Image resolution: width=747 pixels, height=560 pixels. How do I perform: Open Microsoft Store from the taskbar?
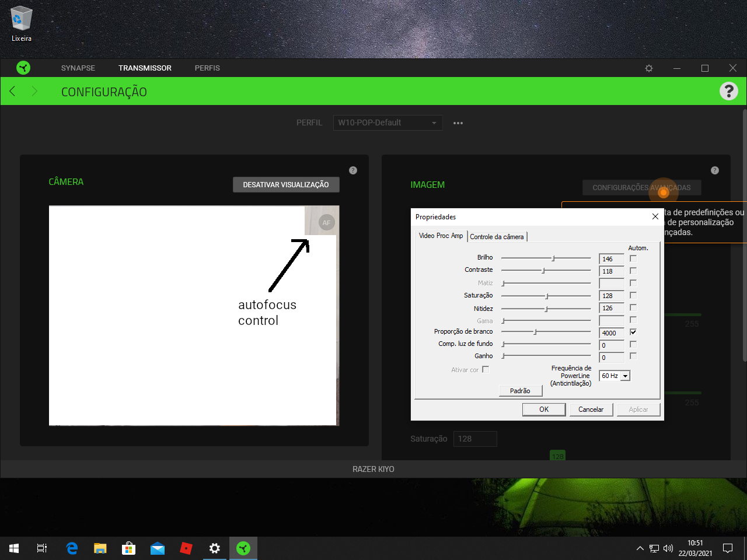point(128,548)
